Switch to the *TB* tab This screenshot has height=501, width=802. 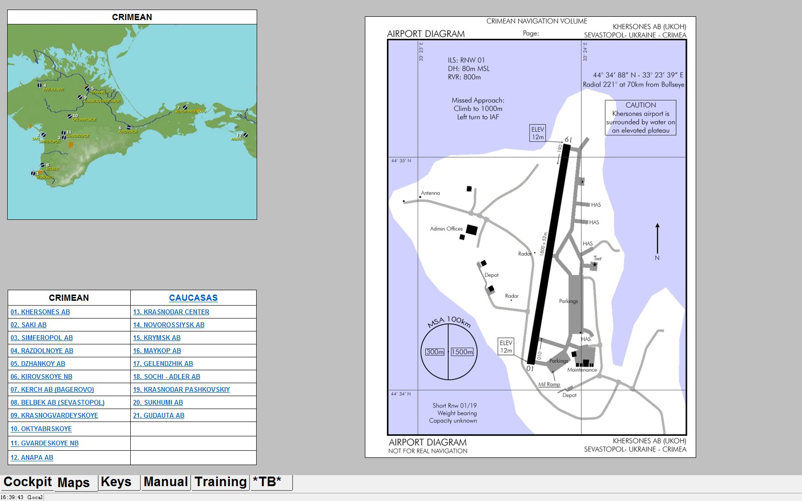[271, 482]
